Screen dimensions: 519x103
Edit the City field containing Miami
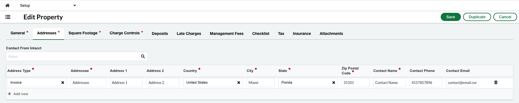[261, 83]
